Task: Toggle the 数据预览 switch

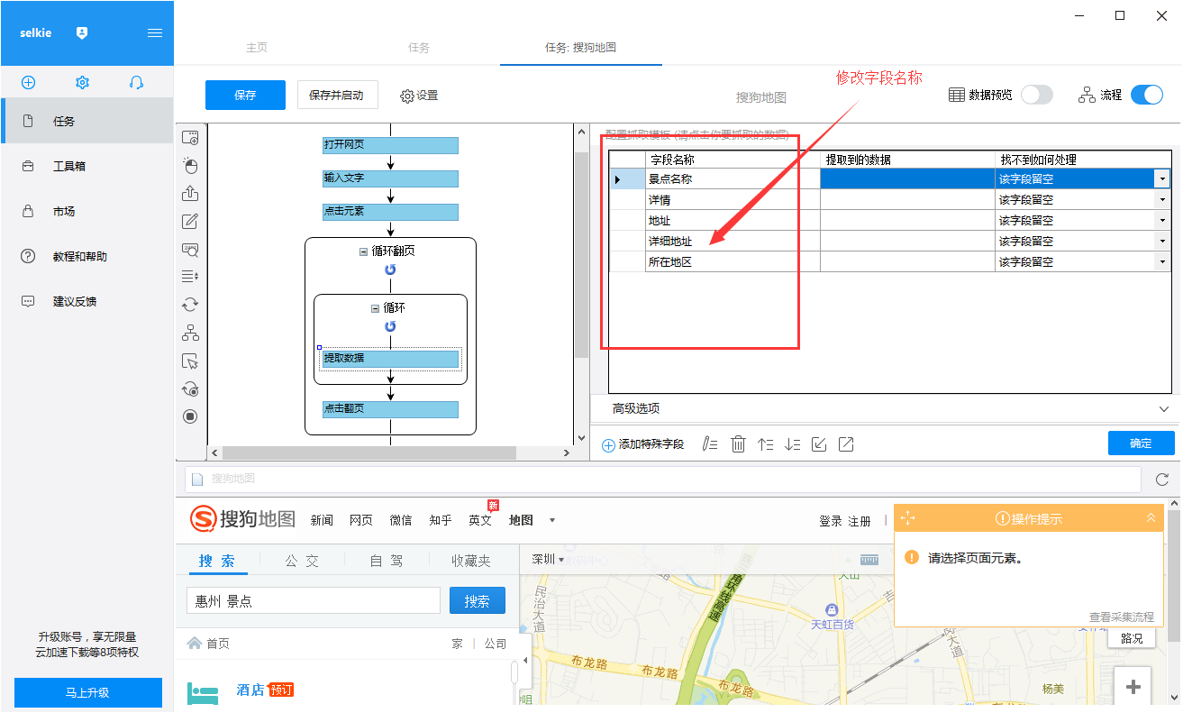Action: [1036, 95]
